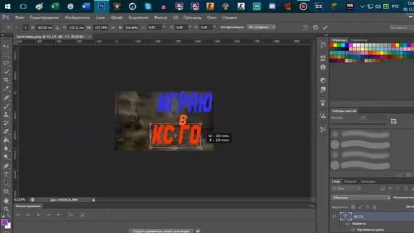Select the Eraser tool
Viewport: 414px width, 233px height.
coord(6,131)
